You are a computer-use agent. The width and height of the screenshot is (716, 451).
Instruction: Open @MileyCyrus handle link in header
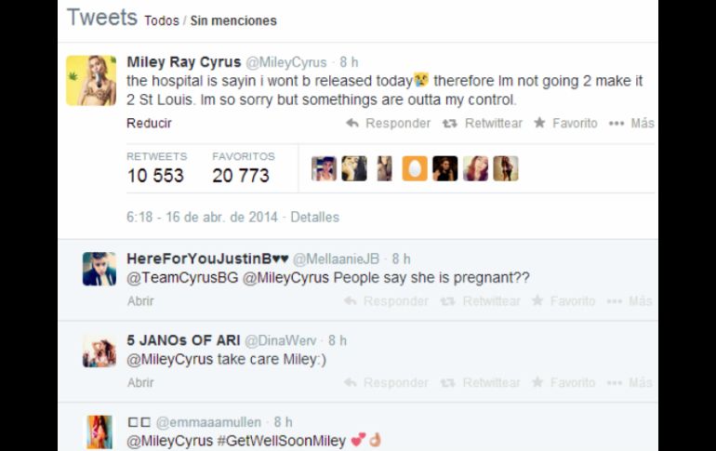tap(286, 62)
